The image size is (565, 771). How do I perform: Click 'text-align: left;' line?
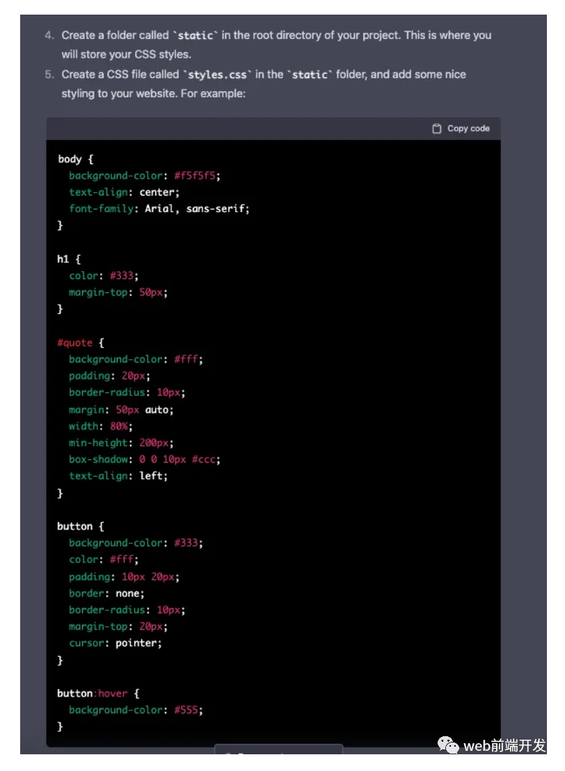point(118,476)
